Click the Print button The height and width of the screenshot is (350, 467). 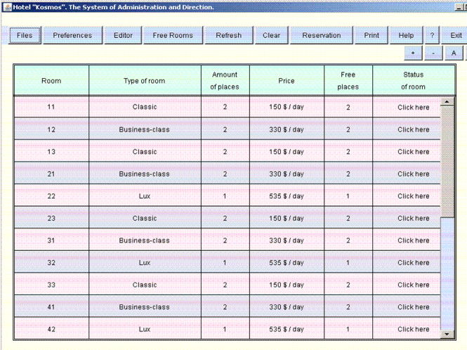point(371,35)
